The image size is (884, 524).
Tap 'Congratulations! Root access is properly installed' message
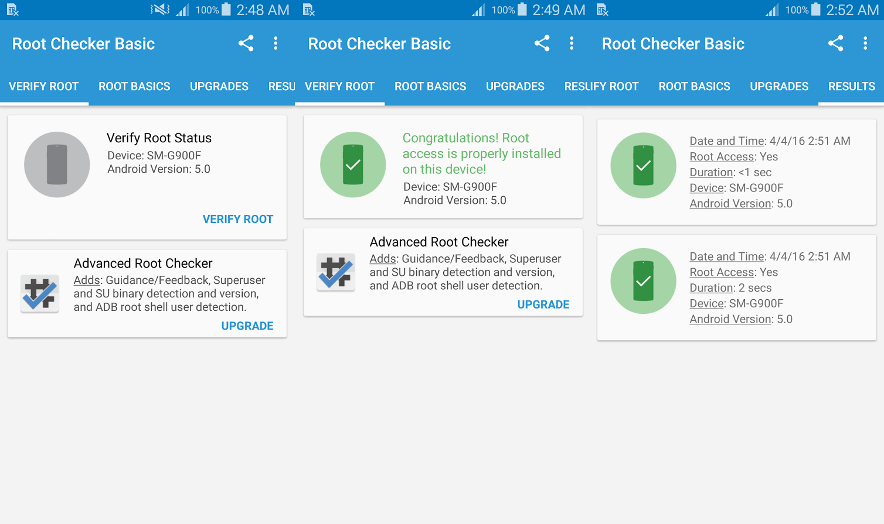[x=482, y=153]
